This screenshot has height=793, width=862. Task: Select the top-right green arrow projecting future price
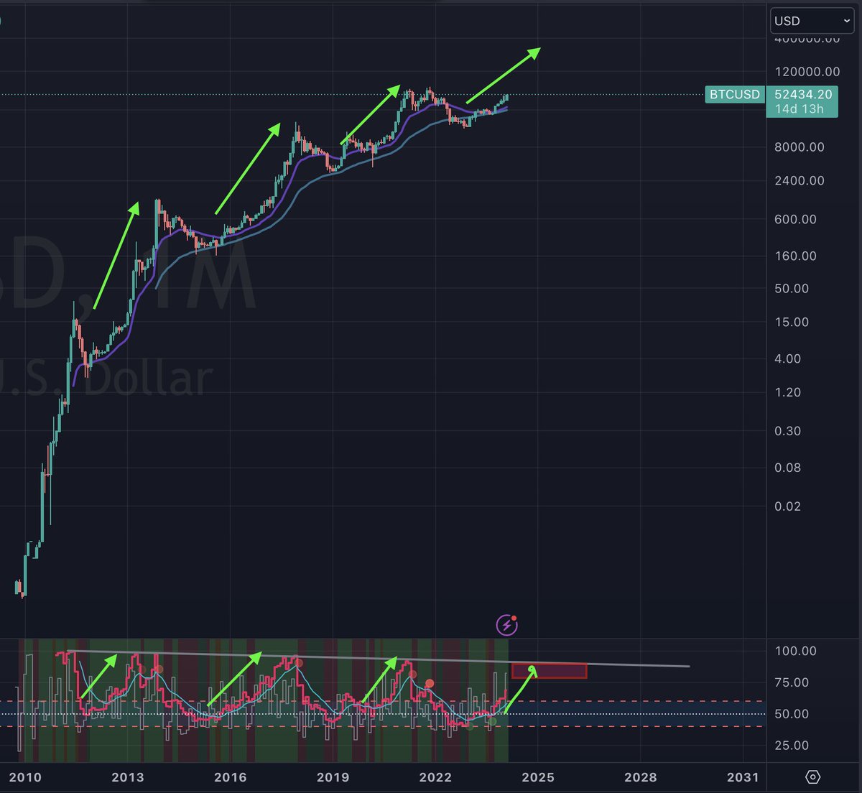503,75
